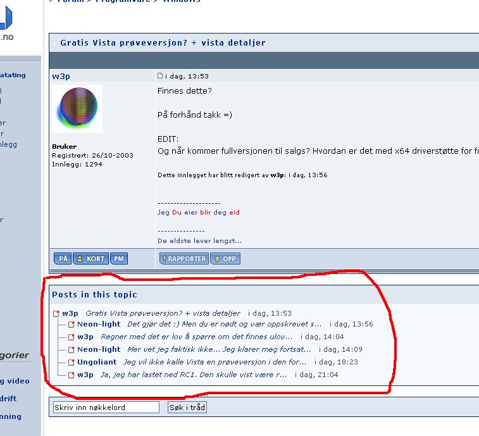Click the PÅ online status button
Screen dimensions: 479x436
63,259
